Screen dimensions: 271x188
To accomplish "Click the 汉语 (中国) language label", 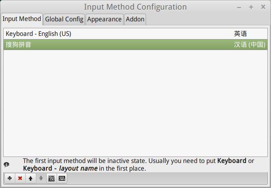I will pos(250,45).
